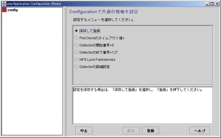This screenshot has width=221, height=138.
Task: Select NFS Lock Failover=yes option
Action: pyautogui.click(x=76, y=59)
